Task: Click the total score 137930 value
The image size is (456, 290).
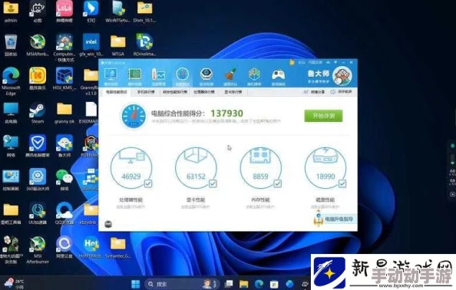Action: pyautogui.click(x=226, y=114)
